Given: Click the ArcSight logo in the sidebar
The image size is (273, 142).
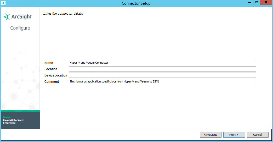Looking at the screenshot, I should click(x=18, y=17).
